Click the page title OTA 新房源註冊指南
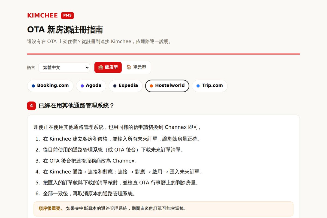This screenshot has width=327, height=218. point(65,30)
